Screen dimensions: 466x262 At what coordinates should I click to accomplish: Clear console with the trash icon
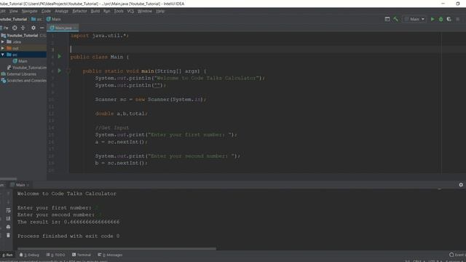point(8,235)
